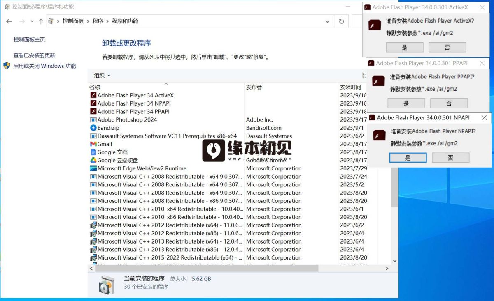Click the Visual C++ 2008 x86 row icon
The width and height of the screenshot is (494, 301).
tap(93, 201)
